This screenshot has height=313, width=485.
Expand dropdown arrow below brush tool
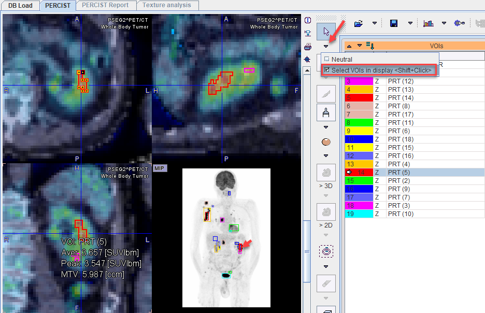326,127
